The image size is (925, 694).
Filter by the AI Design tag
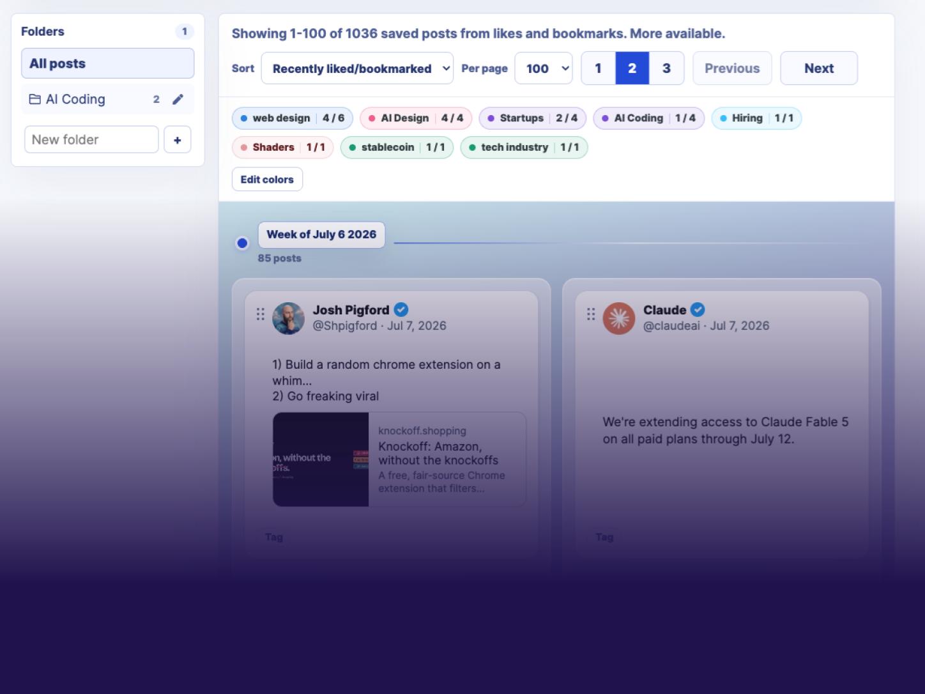(x=417, y=118)
